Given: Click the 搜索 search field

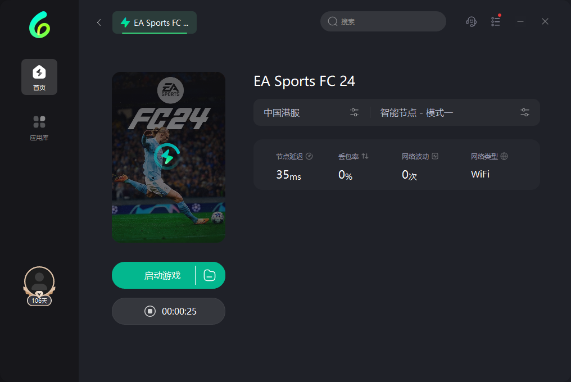Looking at the screenshot, I should coord(388,21).
